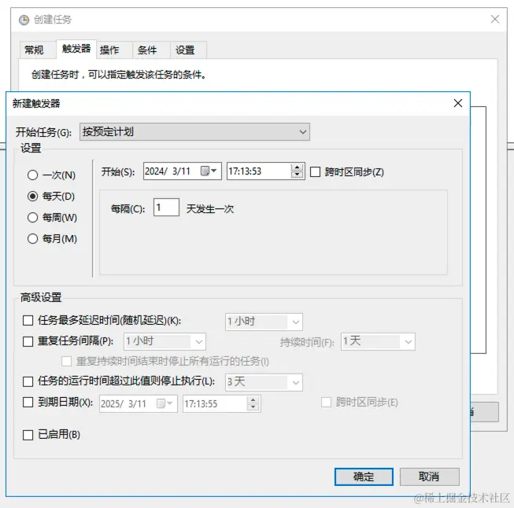The height and width of the screenshot is (508, 514).
Task: Close the 新建触发器 dialog
Action: click(458, 103)
